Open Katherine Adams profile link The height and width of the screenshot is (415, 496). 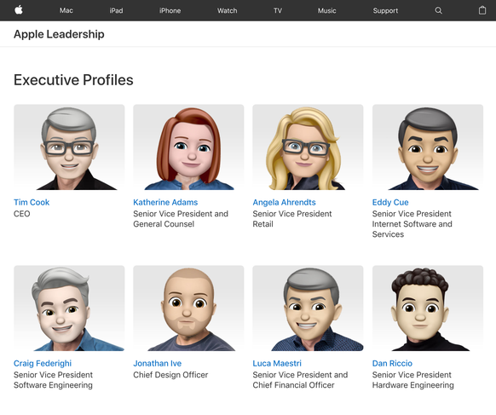tap(165, 202)
